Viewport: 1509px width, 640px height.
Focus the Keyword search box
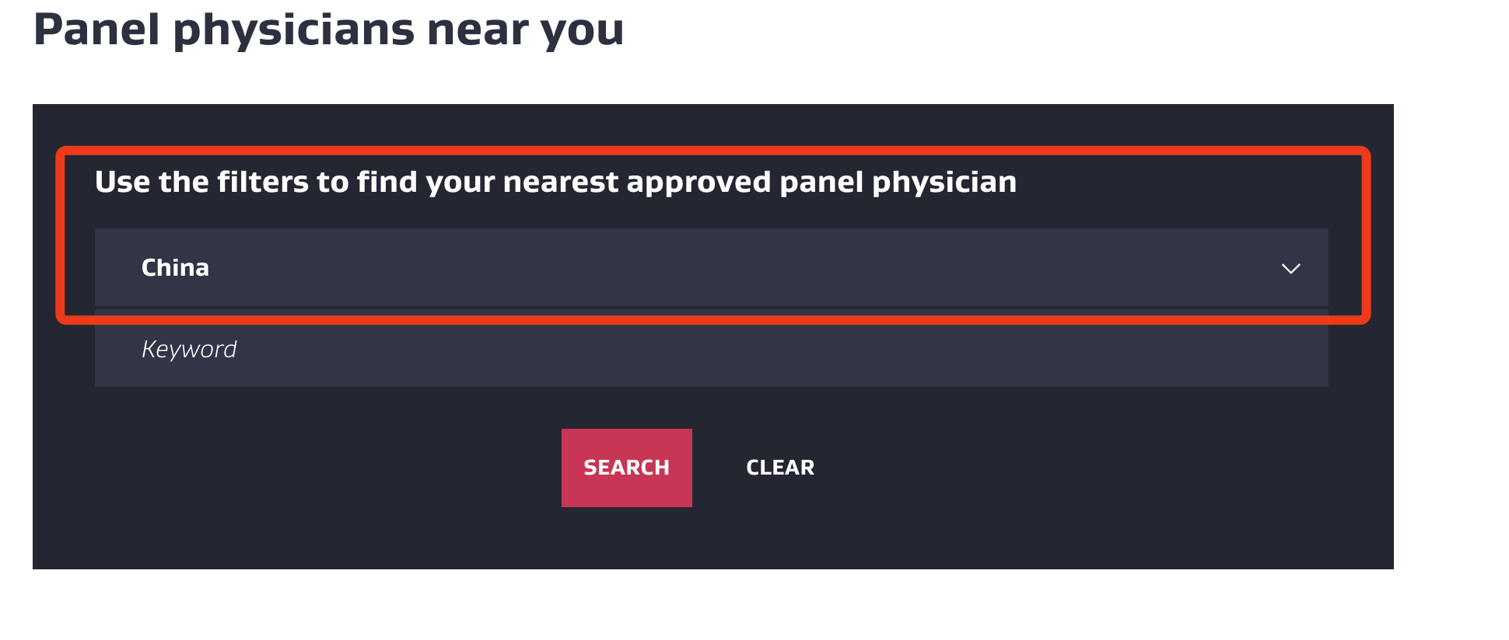click(710, 350)
